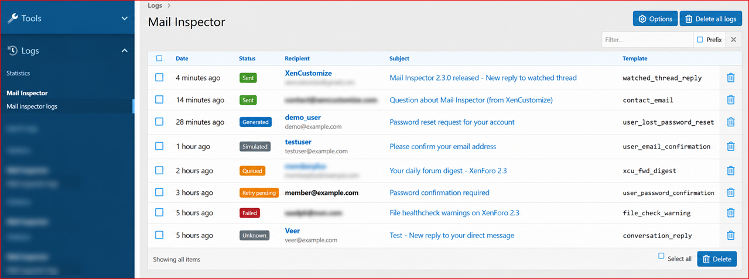The height and width of the screenshot is (279, 749).
Task: Delete the file_check_warning log via trash icon
Action: pyautogui.click(x=730, y=213)
